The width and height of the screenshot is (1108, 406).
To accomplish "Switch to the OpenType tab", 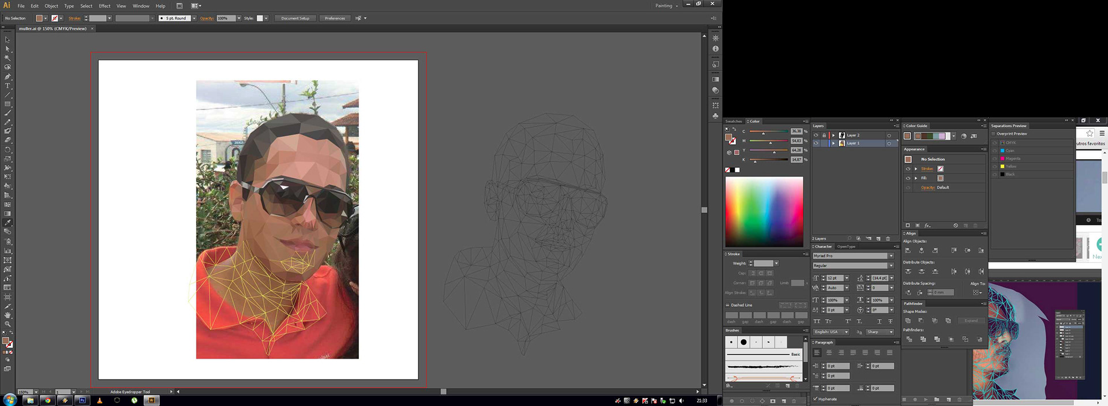I will pos(846,246).
